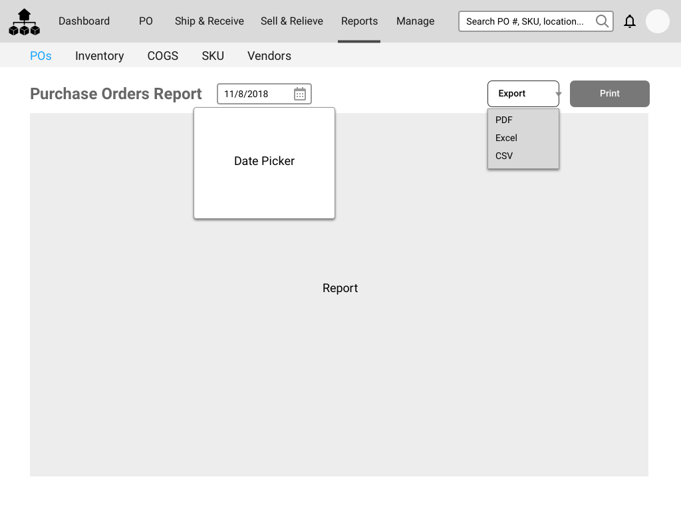This screenshot has width=681, height=511.
Task: Open the PO top navigation item
Action: [x=146, y=21]
